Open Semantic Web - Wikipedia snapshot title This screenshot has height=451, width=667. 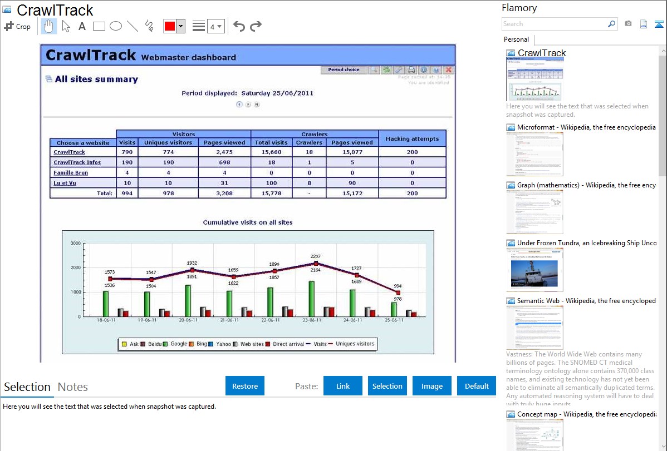click(x=586, y=301)
